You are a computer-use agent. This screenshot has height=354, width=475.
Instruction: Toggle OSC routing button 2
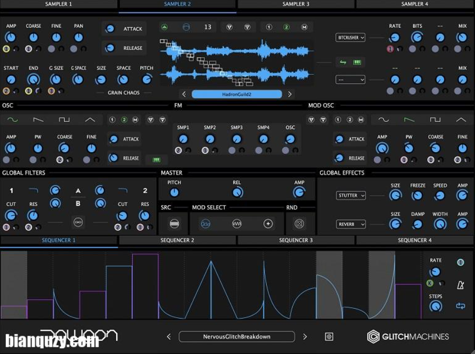(124, 120)
